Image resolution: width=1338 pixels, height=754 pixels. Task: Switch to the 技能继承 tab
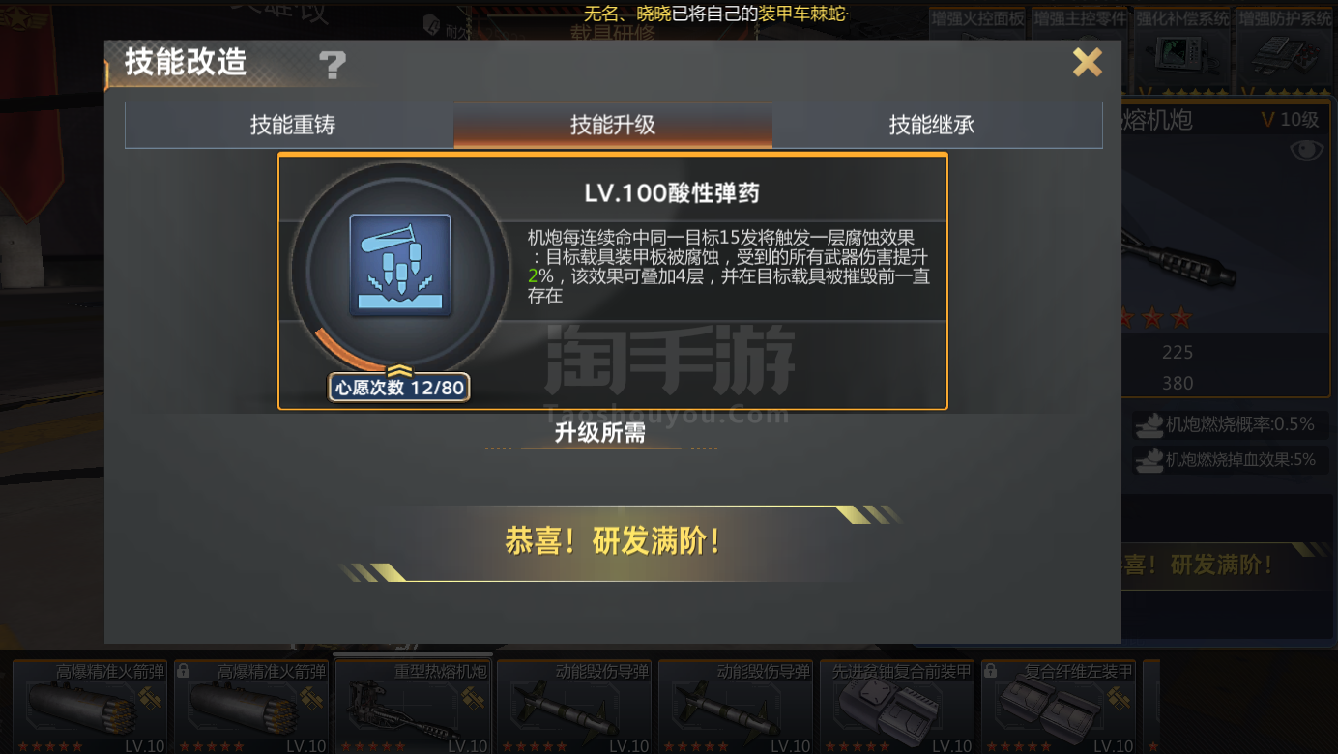(932, 125)
